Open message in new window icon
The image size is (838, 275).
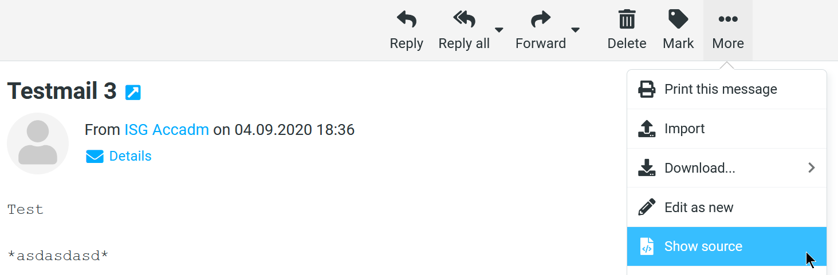[133, 92]
